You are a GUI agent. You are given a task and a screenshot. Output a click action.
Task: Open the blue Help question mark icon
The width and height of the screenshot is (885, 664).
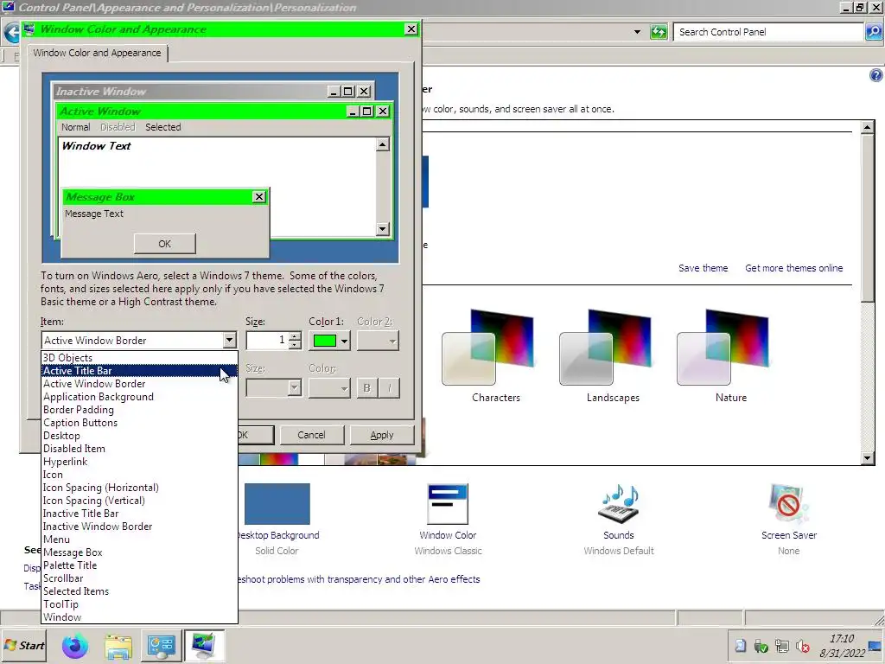click(876, 75)
